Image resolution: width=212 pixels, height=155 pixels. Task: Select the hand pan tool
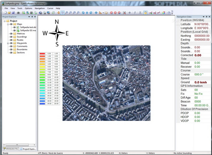pos(58,13)
